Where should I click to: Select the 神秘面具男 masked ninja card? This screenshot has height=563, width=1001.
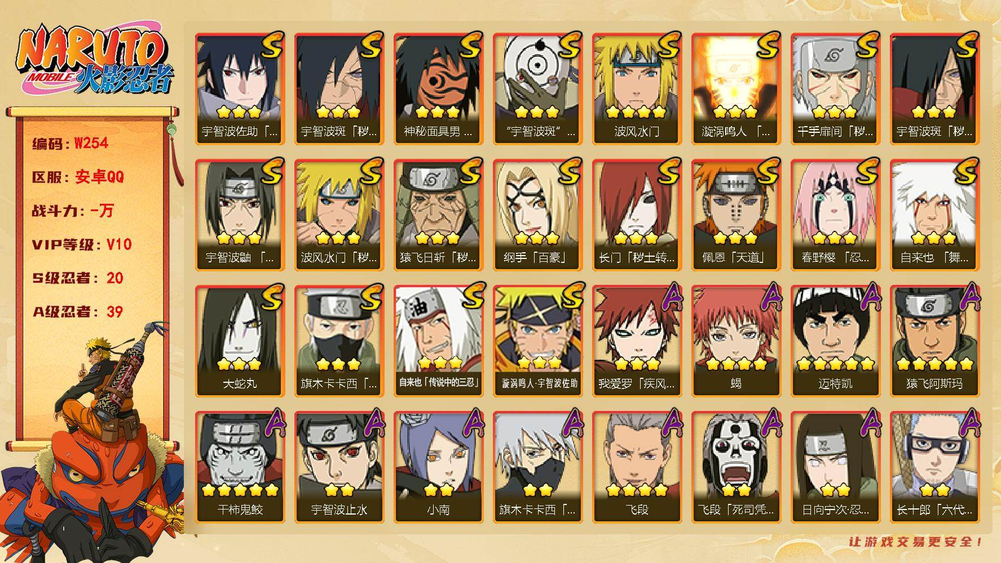coord(438,89)
